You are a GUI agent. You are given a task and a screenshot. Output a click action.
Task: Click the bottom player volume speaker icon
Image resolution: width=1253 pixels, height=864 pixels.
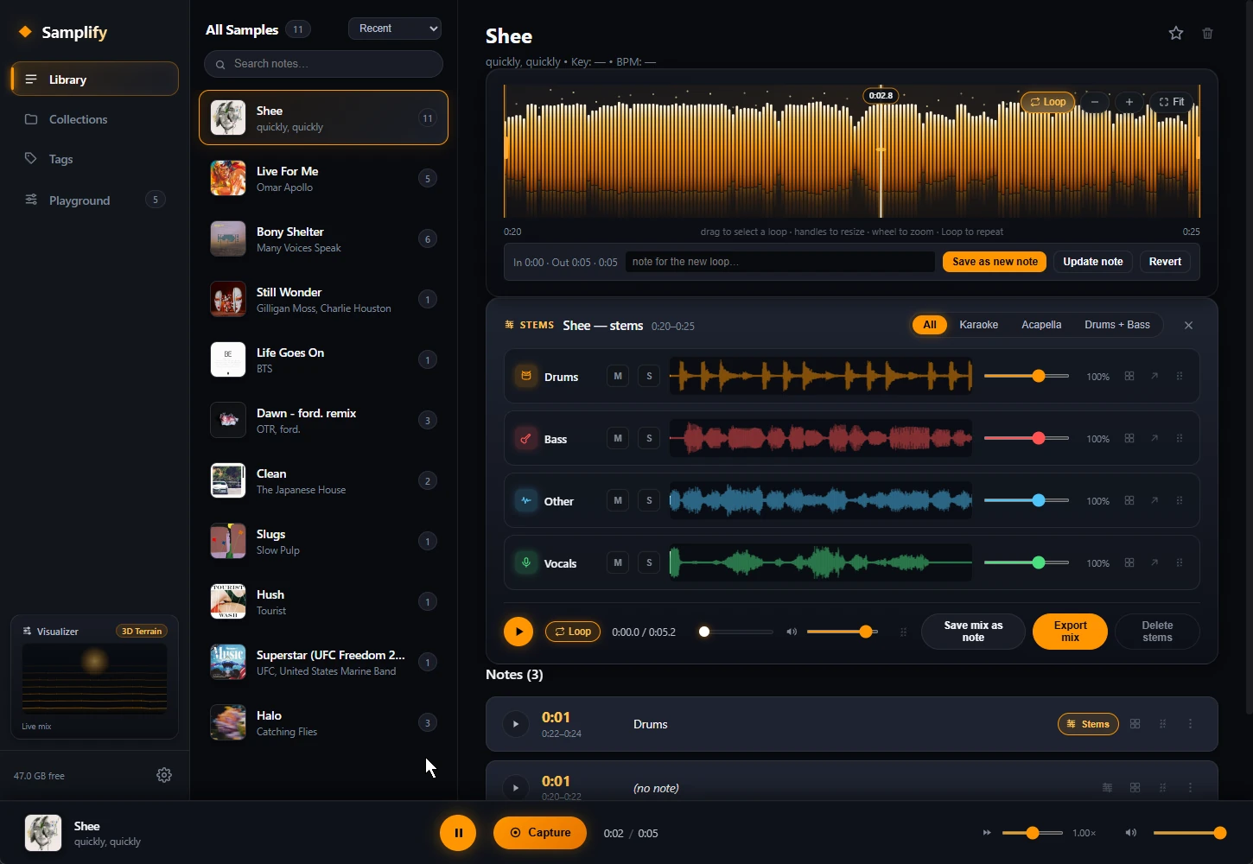point(1130,833)
